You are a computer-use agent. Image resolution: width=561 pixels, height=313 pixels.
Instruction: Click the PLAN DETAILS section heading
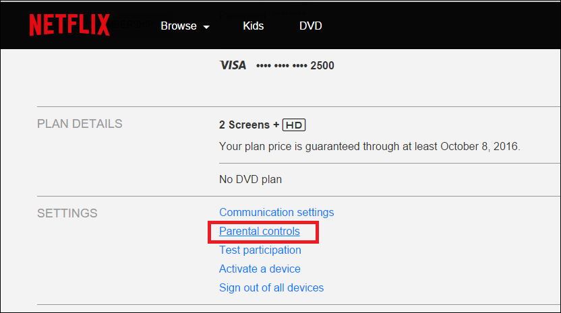click(80, 124)
